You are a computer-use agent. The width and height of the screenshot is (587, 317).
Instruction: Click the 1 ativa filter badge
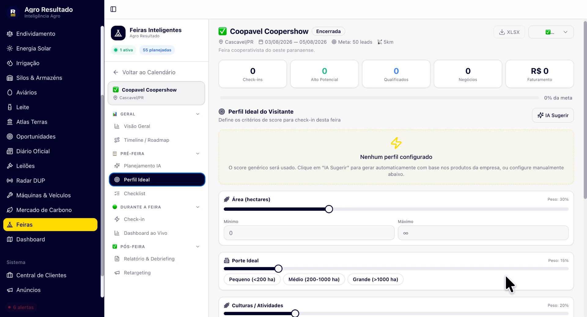click(124, 50)
